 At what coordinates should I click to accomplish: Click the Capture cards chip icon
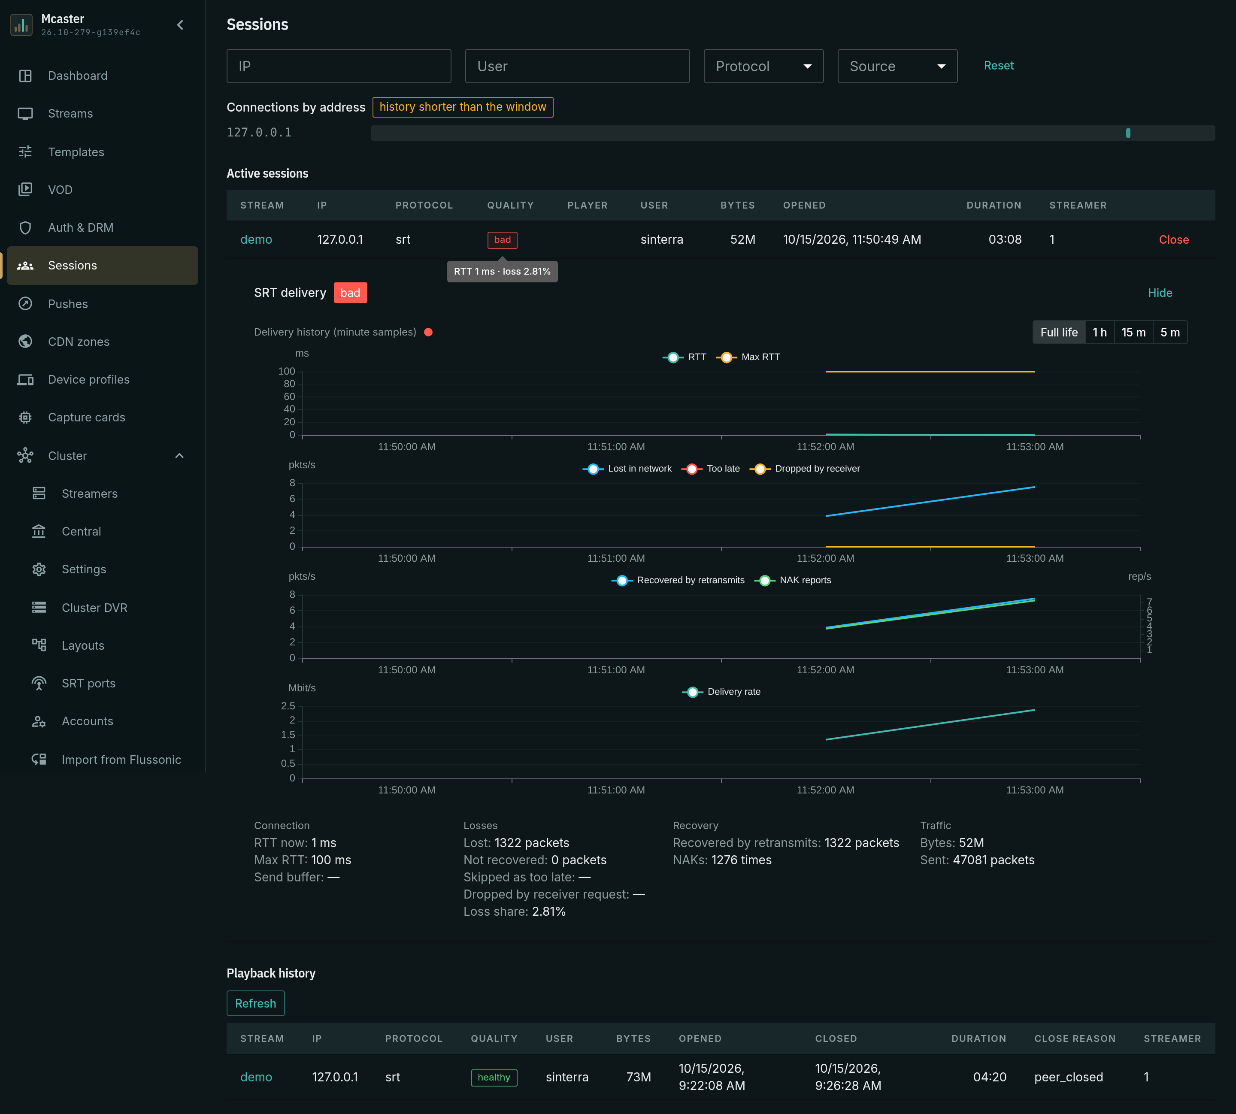tap(25, 418)
